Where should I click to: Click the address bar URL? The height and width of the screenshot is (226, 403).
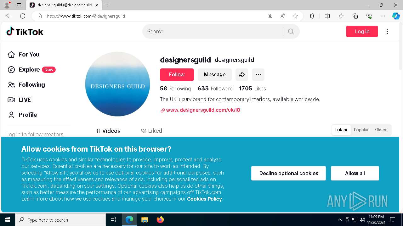tap(86, 16)
